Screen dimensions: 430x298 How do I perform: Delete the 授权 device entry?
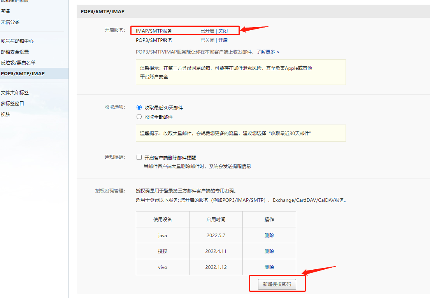pyautogui.click(x=269, y=251)
